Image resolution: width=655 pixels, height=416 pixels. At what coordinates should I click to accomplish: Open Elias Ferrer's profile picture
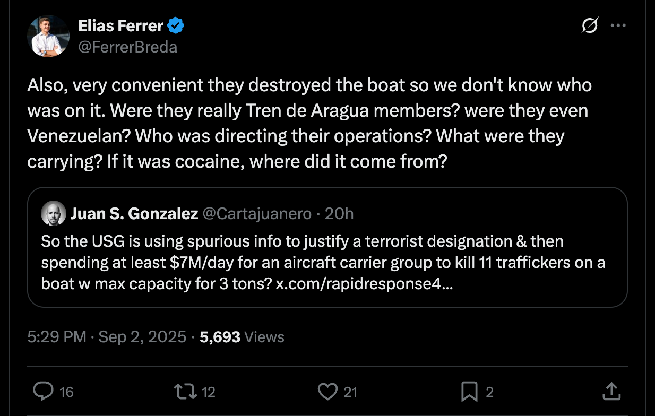pos(48,36)
